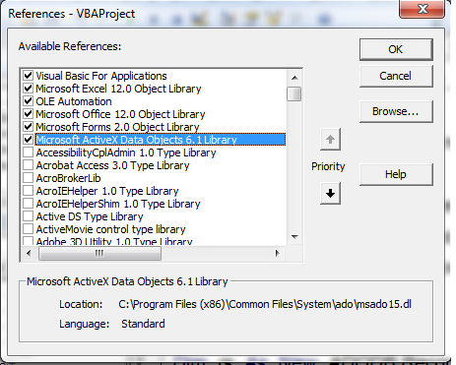Close the References dialog with X
The width and height of the screenshot is (456, 365).
coord(423,9)
